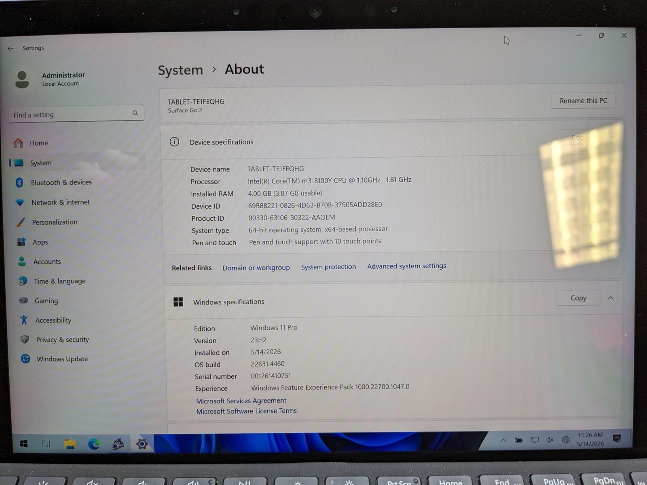Open Microsoft Services Agreement link
The width and height of the screenshot is (647, 485).
click(x=241, y=401)
